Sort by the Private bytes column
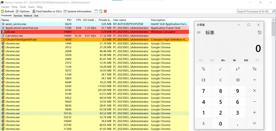276x131 pixels. coord(104,20)
